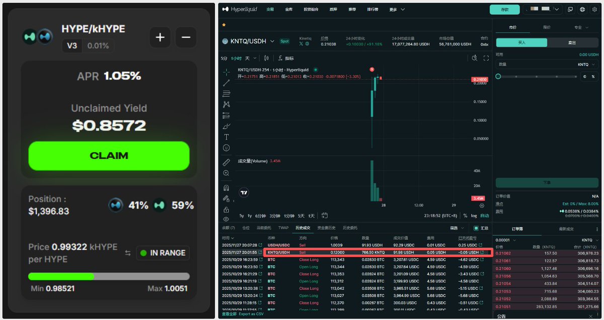Toggle 自动 auto scale on chart
Screen dimensions: 604x320
(484, 216)
